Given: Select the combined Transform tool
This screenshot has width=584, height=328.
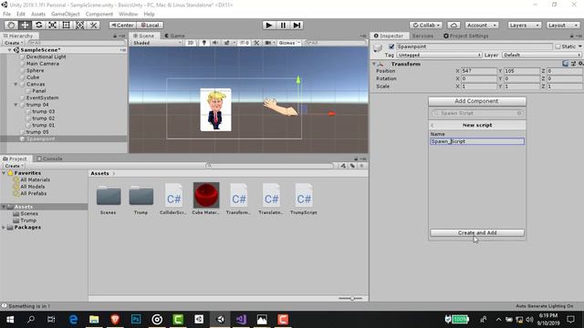Looking at the screenshot, I should click(79, 25).
